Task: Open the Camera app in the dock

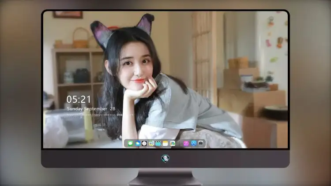Action: click(200, 143)
